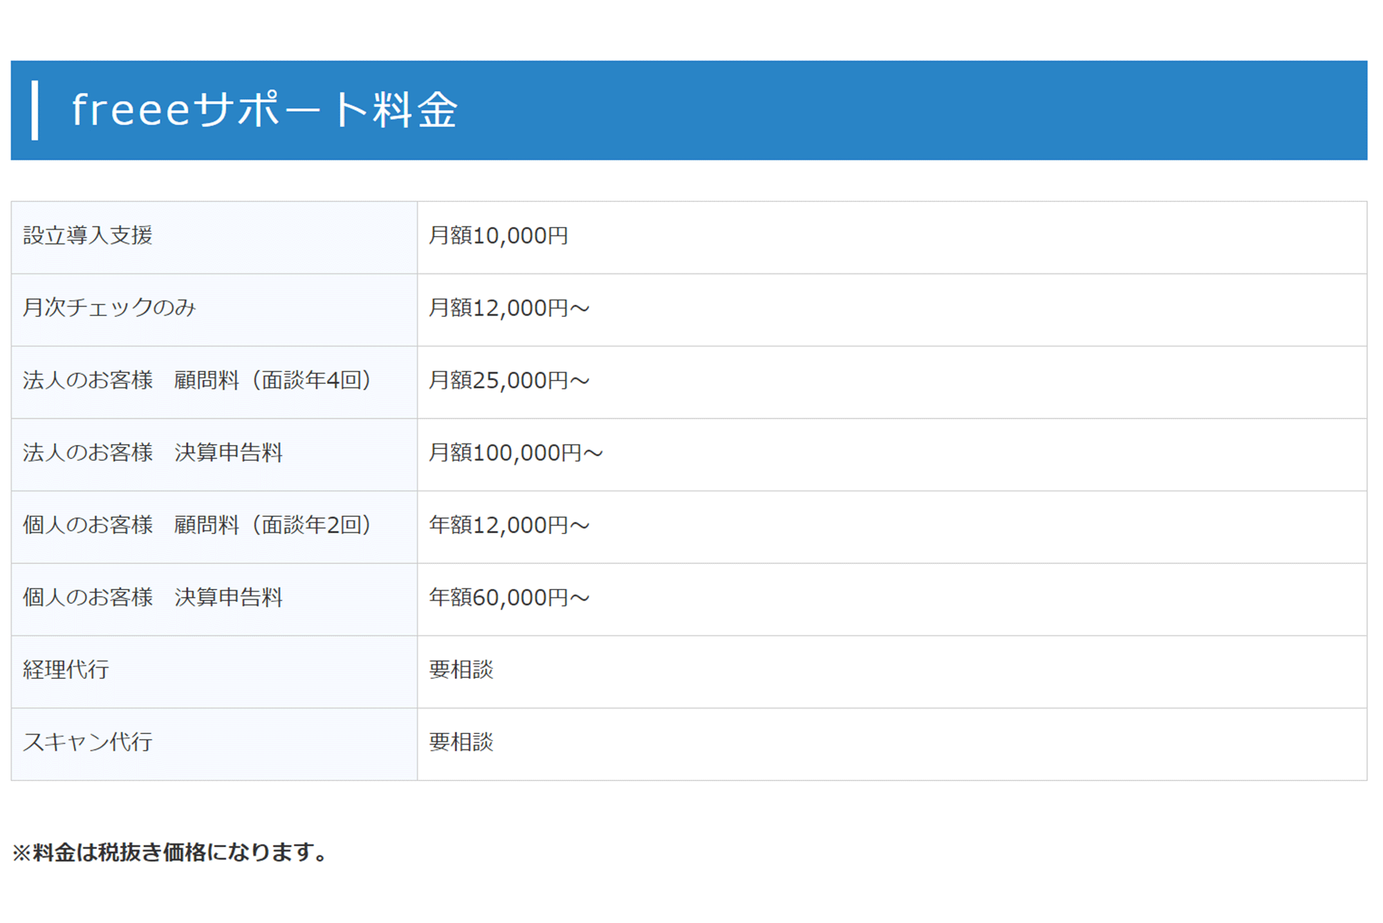Viewport: 1383px width, 923px height.
Task: Click 要相談 in the 経理代行 row
Action: coord(461,670)
